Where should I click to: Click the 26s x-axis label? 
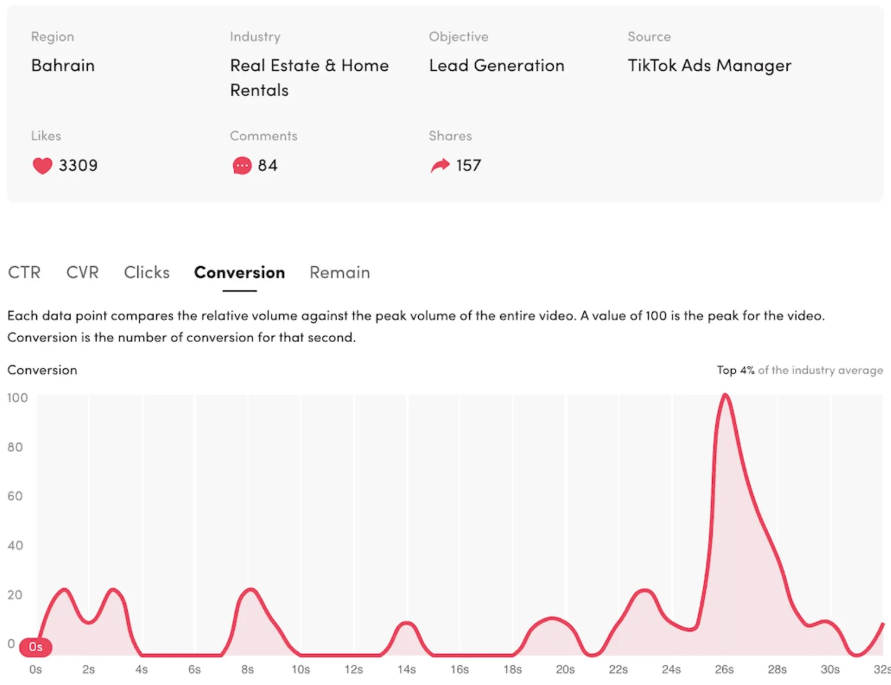[724, 670]
